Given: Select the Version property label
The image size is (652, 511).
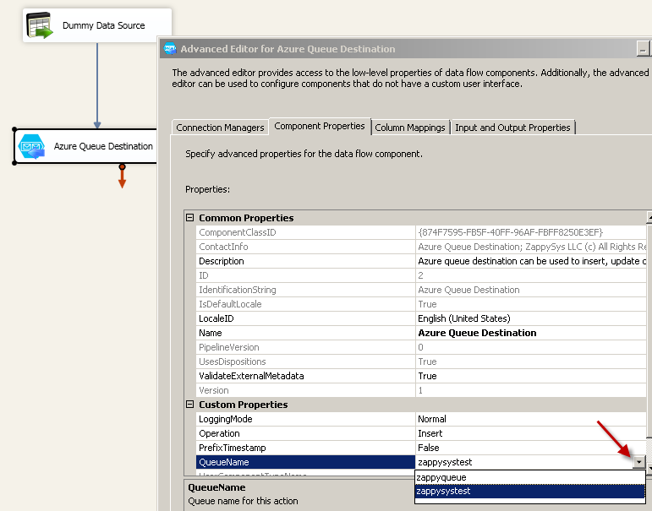Looking at the screenshot, I should 214,390.
